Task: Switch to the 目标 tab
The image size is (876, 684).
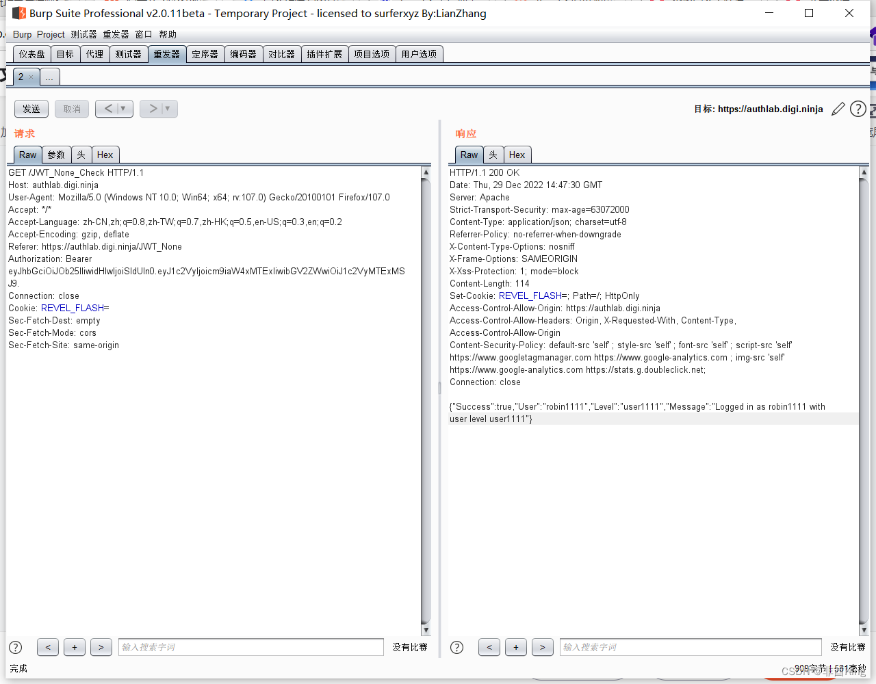Action: [66, 54]
